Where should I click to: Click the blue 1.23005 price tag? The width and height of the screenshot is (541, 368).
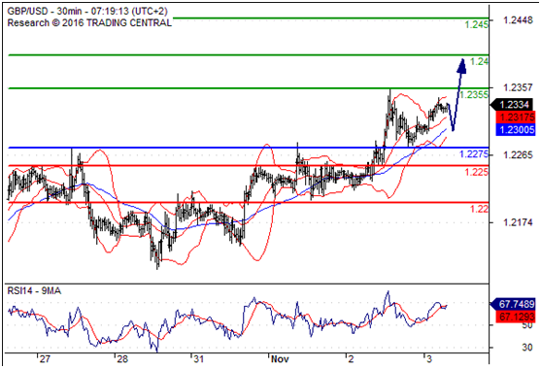pyautogui.click(x=516, y=130)
